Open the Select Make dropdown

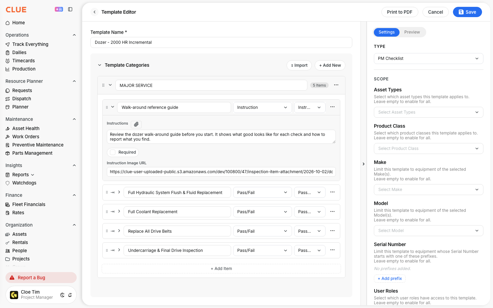tap(428, 190)
